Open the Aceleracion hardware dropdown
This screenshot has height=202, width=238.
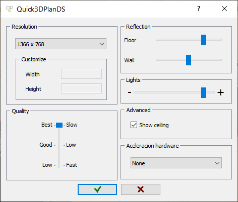click(x=176, y=163)
